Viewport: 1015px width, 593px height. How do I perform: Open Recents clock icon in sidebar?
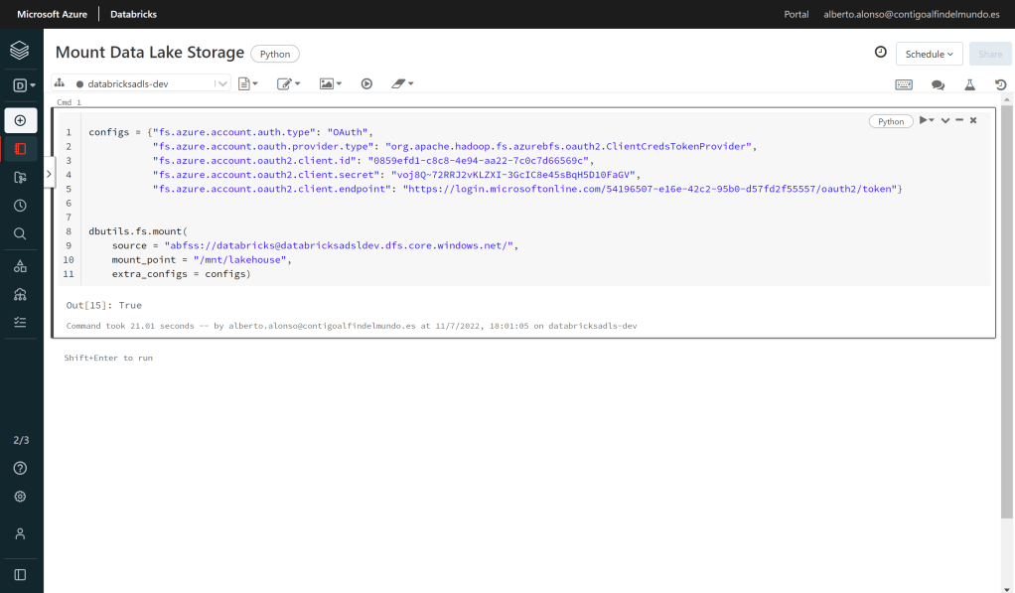click(x=20, y=206)
